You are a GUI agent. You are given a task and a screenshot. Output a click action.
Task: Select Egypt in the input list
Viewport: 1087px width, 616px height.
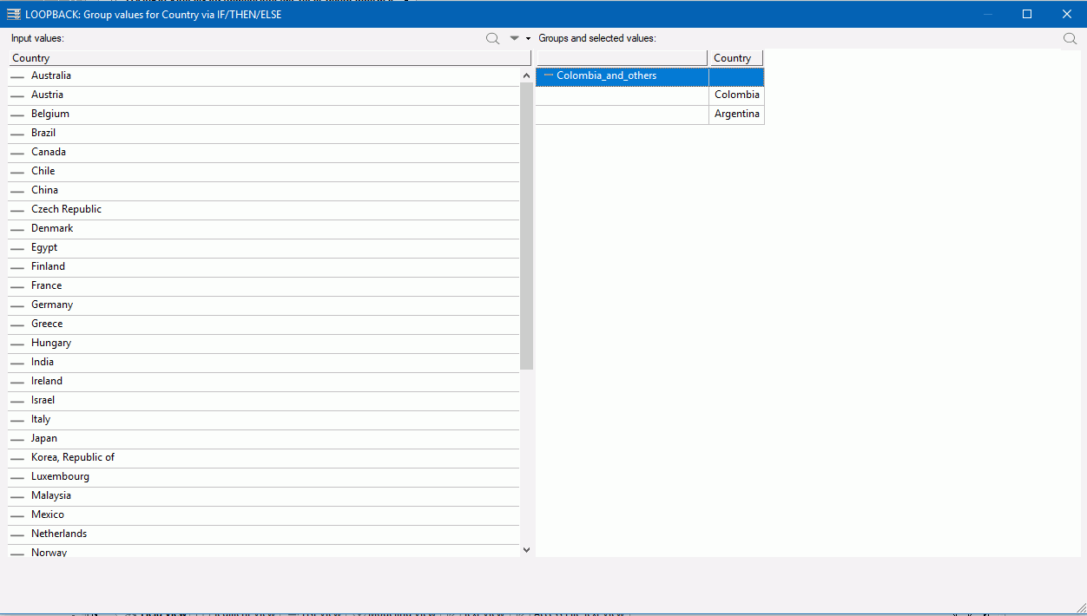click(264, 248)
